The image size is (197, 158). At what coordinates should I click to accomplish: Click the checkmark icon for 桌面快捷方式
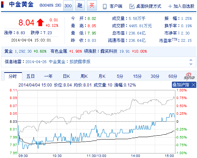click(x=132, y=6)
